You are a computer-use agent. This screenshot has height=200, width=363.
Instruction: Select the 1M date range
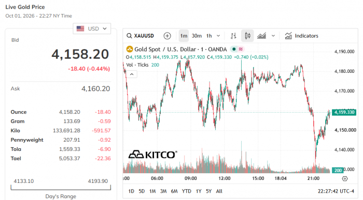[152, 191]
